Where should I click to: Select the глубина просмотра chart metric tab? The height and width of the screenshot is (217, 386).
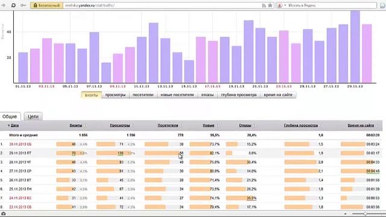(239, 95)
